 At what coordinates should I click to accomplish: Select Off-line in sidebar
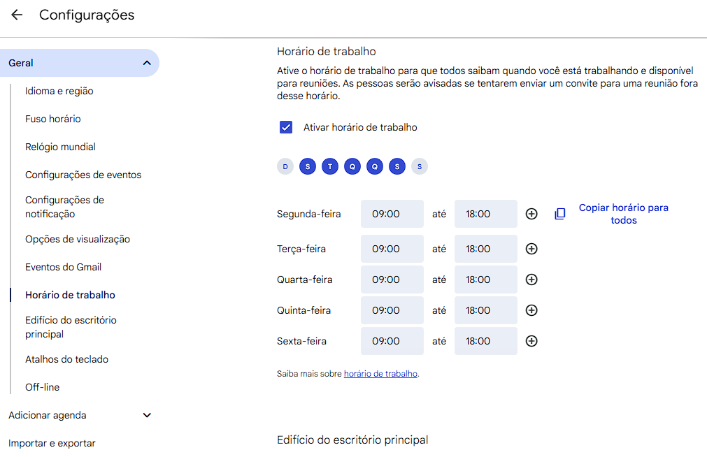click(x=43, y=387)
